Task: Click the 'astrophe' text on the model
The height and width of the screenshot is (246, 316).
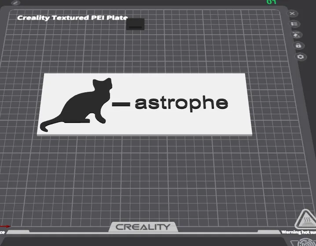Action: (181, 103)
